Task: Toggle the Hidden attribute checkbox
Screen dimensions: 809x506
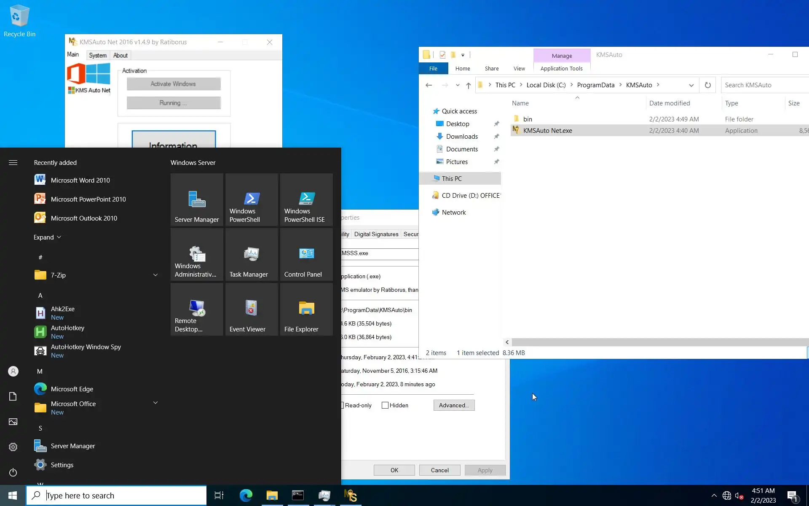Action: (385, 405)
